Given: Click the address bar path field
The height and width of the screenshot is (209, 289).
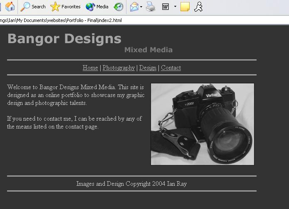Looking at the screenshot, I should point(145,20).
